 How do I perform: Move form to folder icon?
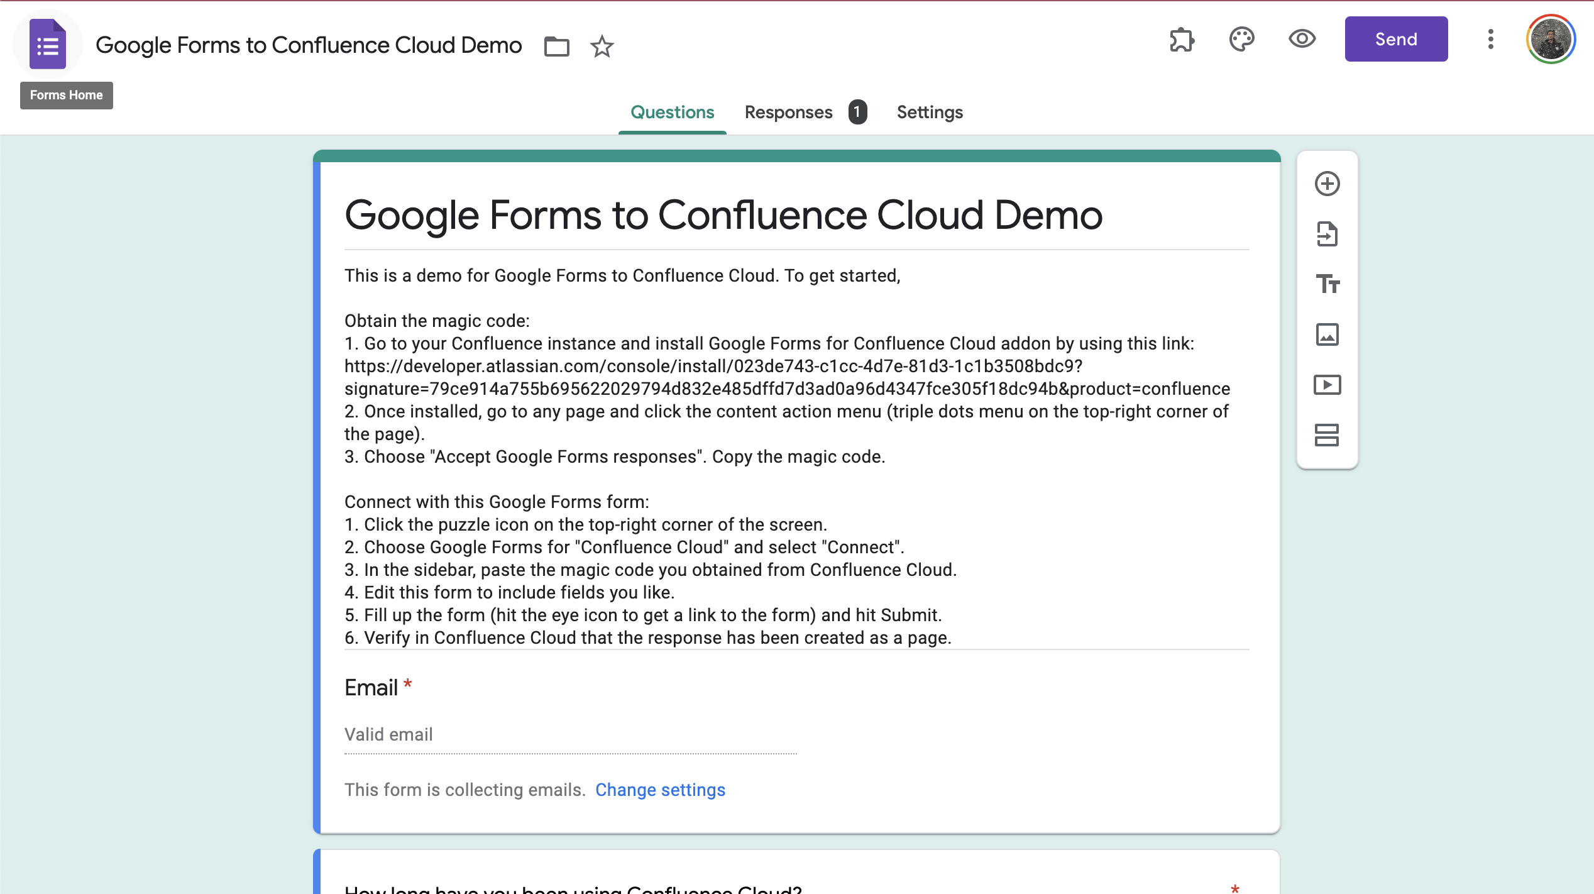click(556, 47)
